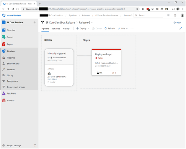The image size is (186, 149).
Task: Open Artifacts in the sidebar
Action: (4, 100)
